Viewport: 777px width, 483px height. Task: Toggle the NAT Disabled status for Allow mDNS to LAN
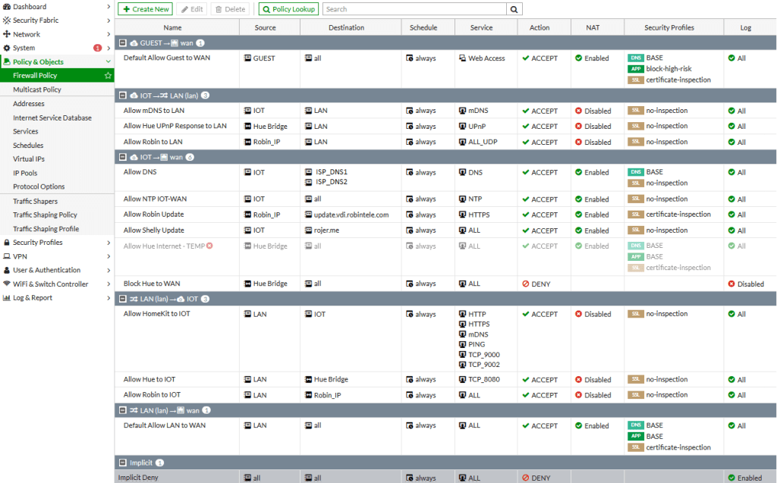578,111
